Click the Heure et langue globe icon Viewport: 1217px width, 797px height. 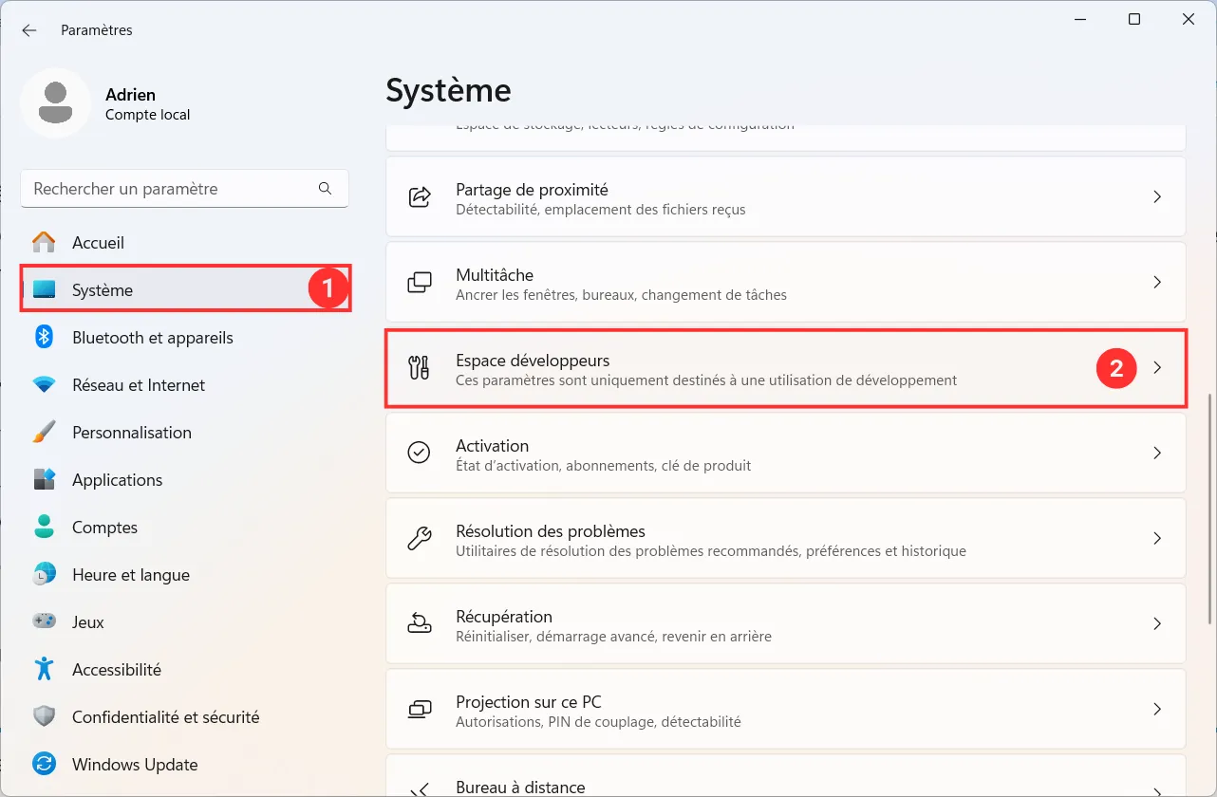click(x=44, y=575)
